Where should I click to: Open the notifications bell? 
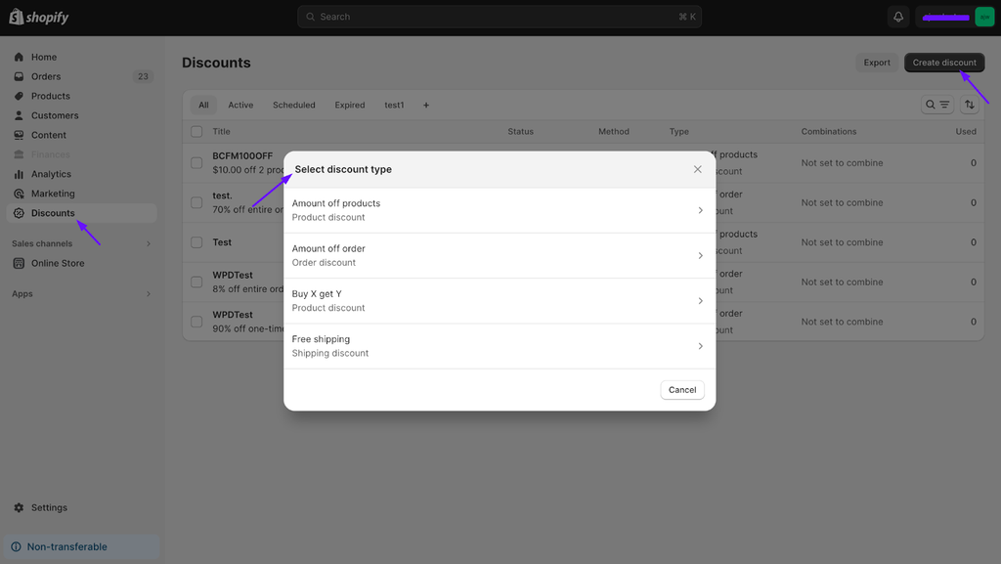898,17
